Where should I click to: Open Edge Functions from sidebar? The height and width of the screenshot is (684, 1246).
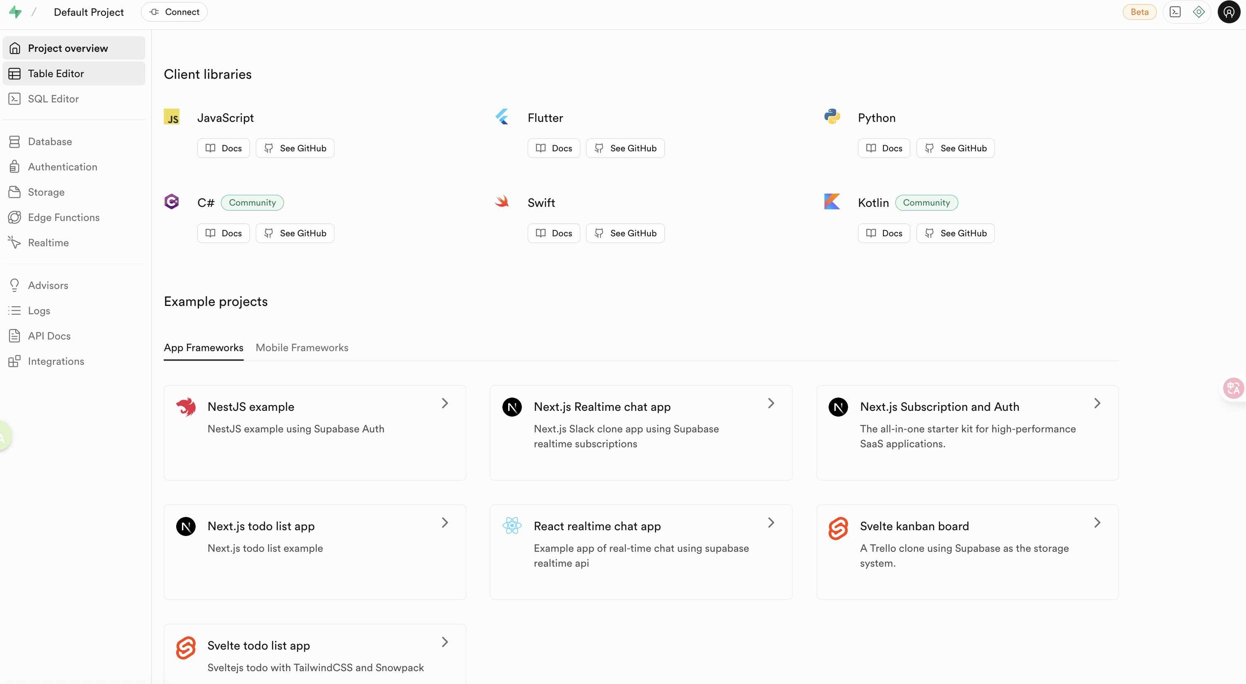63,217
